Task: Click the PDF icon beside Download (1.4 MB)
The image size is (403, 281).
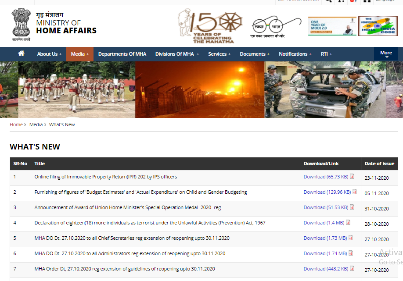Action: [x=348, y=223]
